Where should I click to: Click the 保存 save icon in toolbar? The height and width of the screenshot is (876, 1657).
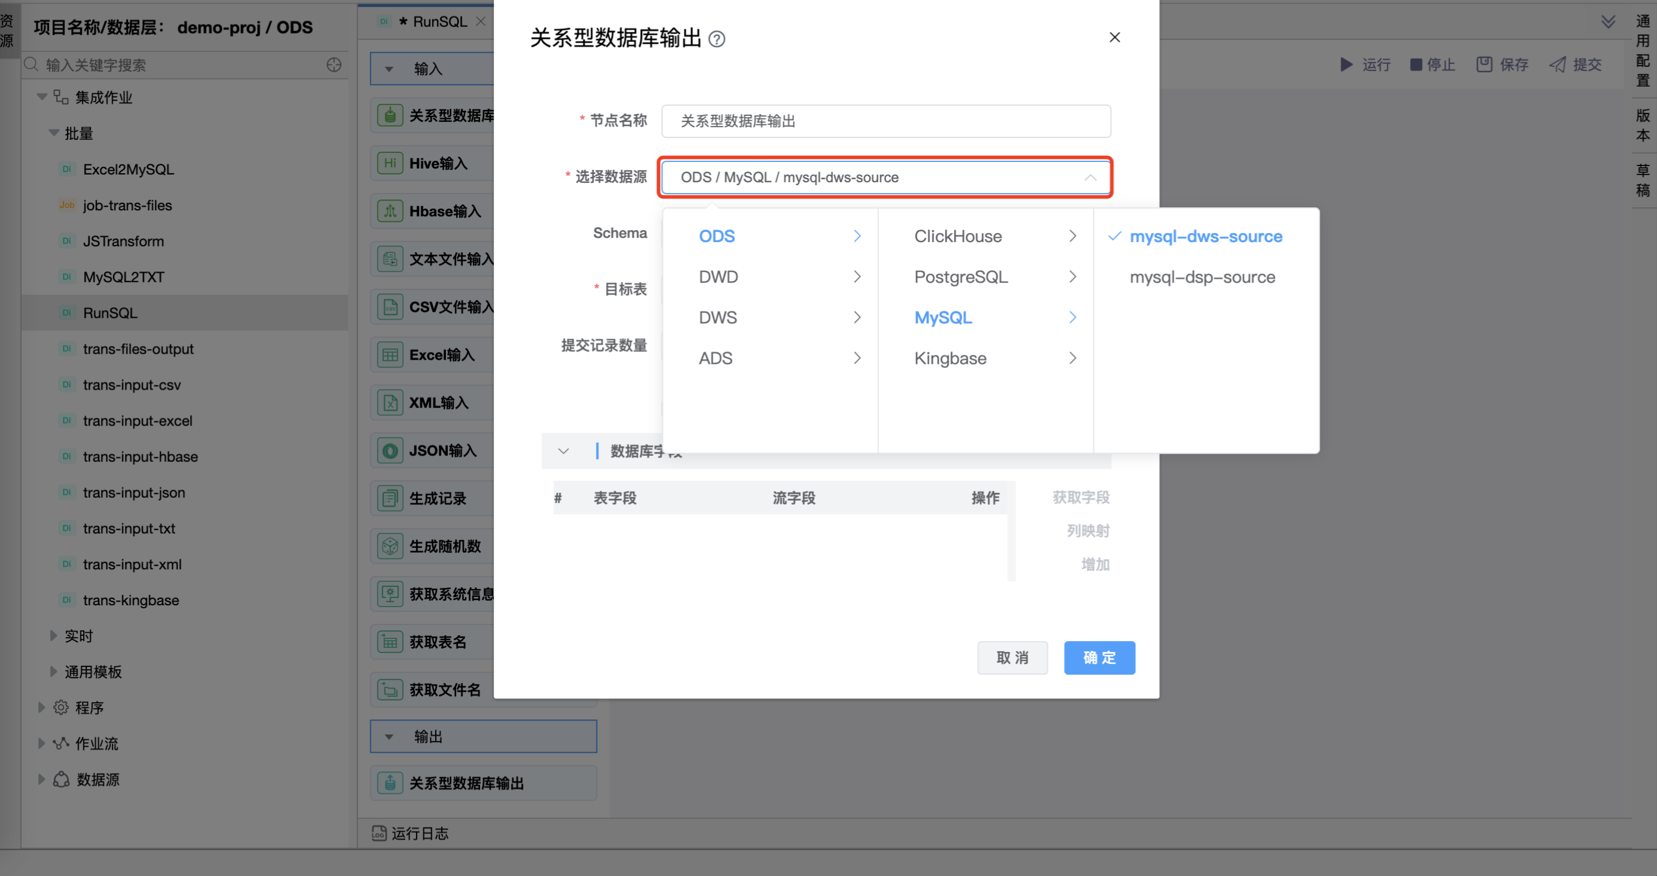pos(1484,65)
